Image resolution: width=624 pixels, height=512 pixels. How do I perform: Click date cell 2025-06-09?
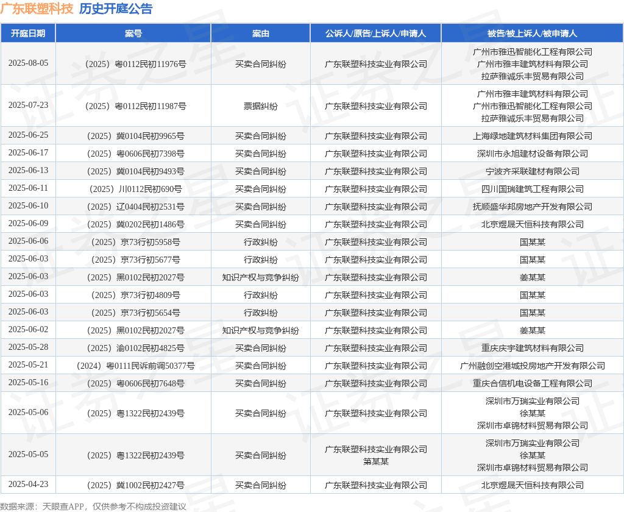(28, 223)
